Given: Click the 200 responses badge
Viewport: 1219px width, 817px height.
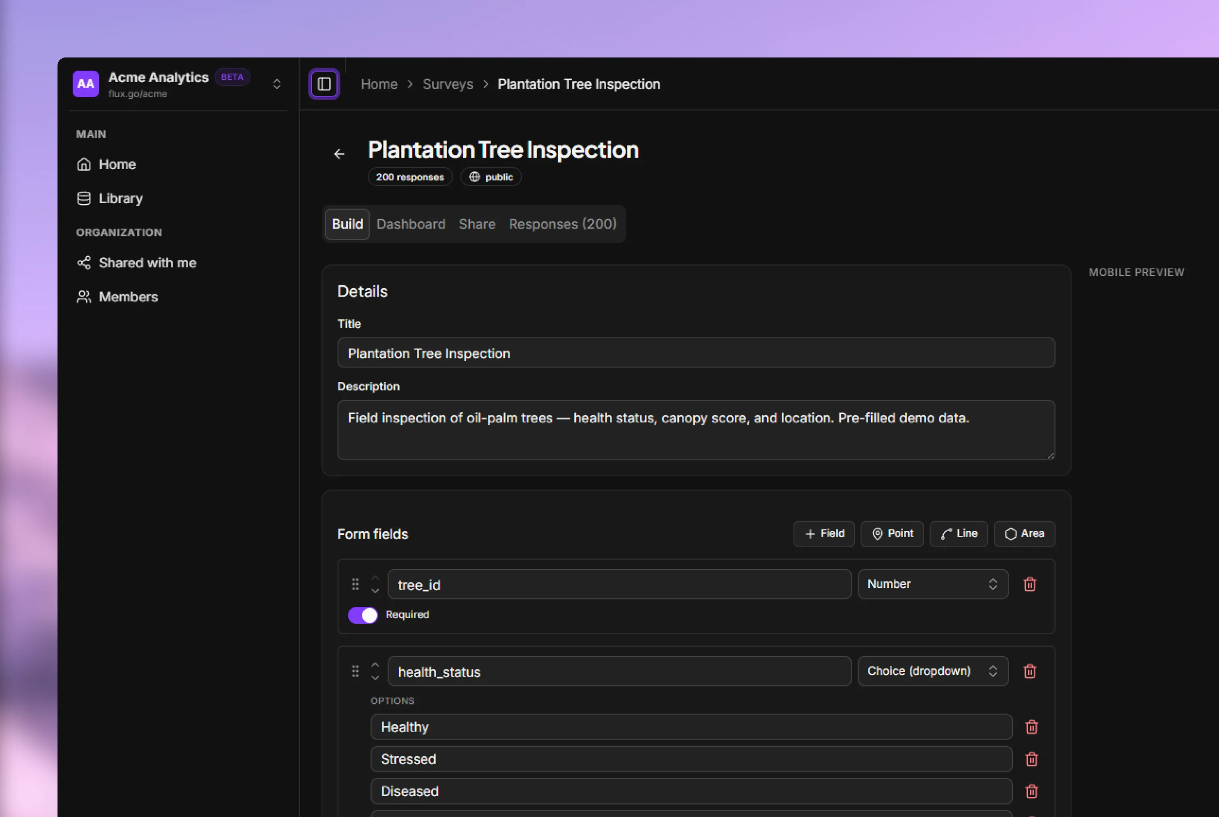Looking at the screenshot, I should 409,177.
